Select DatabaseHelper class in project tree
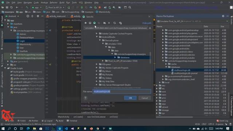This screenshot has width=233, height=131. 27,37
